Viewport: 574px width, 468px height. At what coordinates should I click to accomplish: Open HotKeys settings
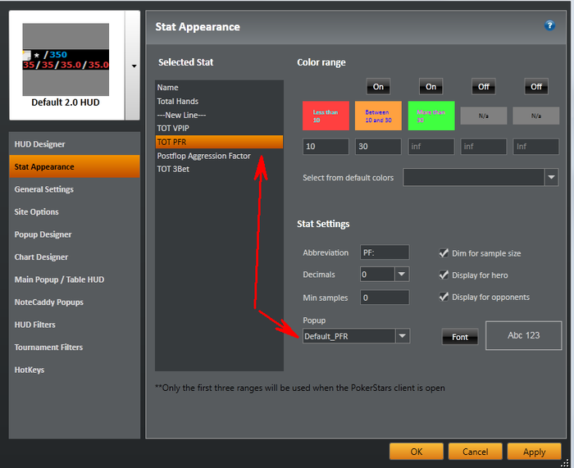coord(75,370)
